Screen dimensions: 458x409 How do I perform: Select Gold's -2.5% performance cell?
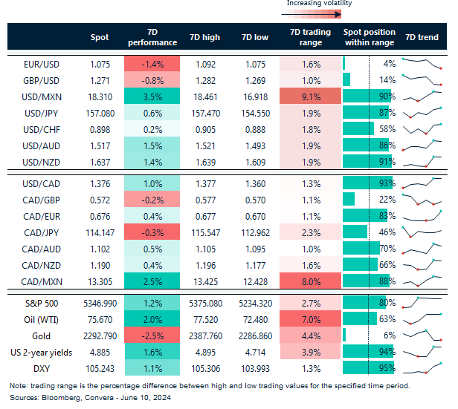click(152, 336)
